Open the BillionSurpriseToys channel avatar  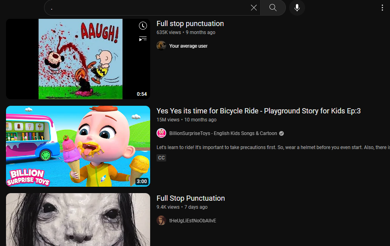point(161,133)
